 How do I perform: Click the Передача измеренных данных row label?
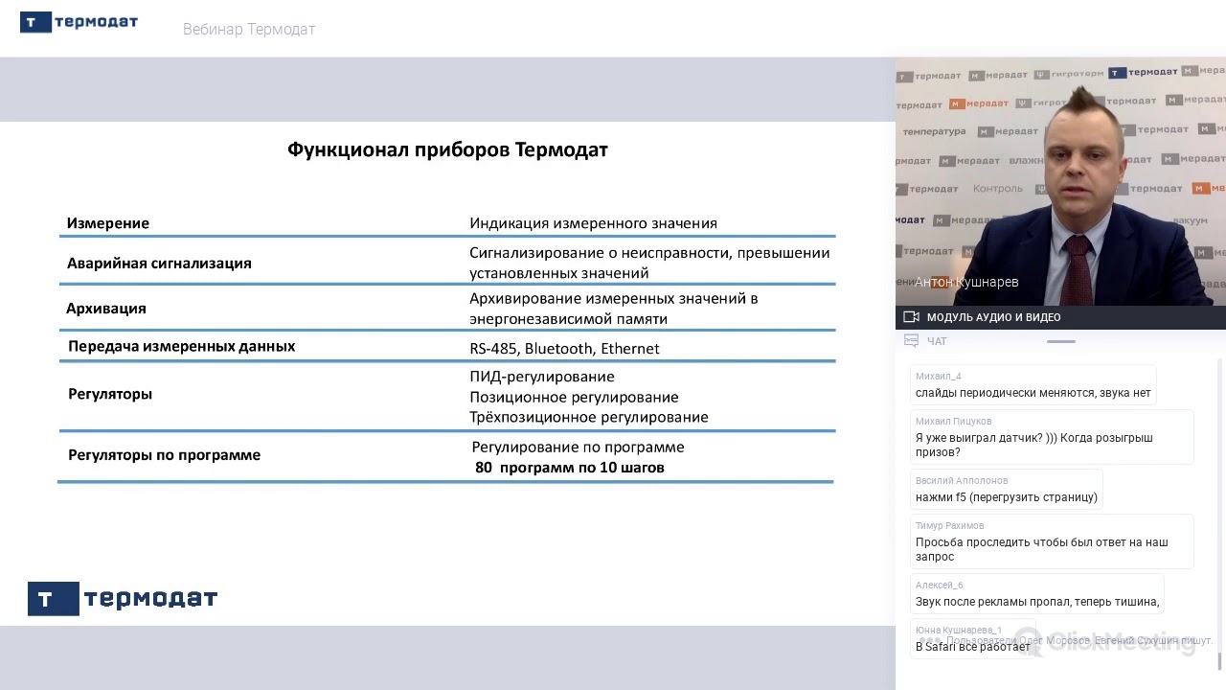pos(181,346)
